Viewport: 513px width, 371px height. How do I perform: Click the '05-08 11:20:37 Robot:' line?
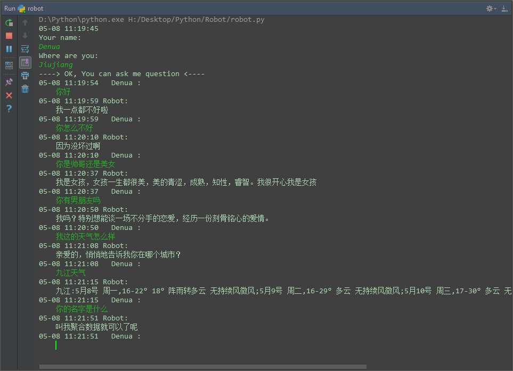click(83, 173)
